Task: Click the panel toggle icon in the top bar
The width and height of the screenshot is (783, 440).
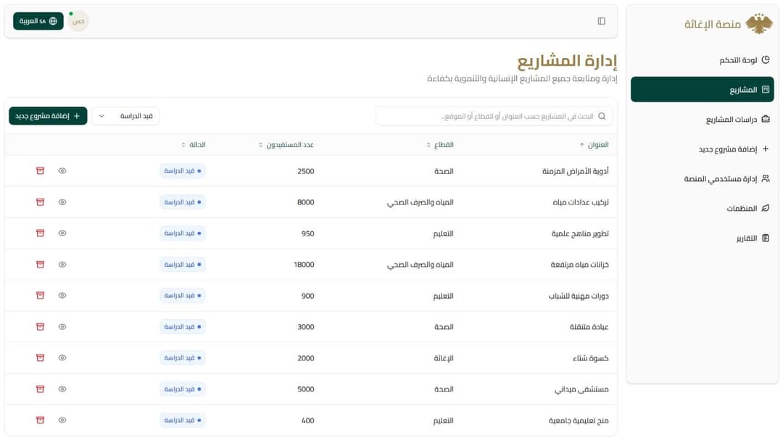Action: pyautogui.click(x=601, y=21)
